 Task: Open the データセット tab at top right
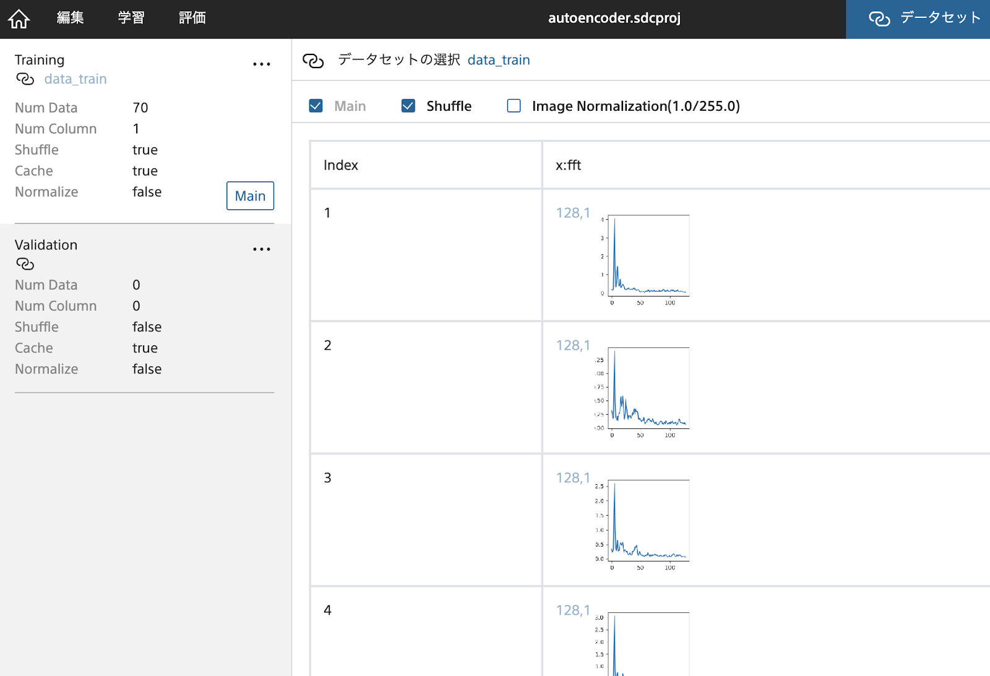[918, 19]
